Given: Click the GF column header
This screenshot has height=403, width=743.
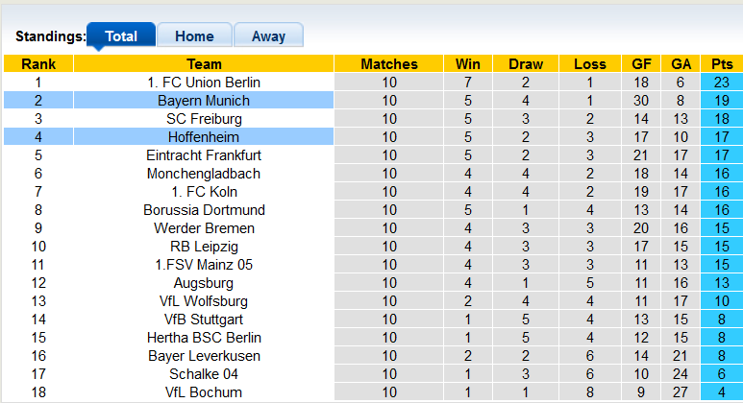Looking at the screenshot, I should point(641,64).
